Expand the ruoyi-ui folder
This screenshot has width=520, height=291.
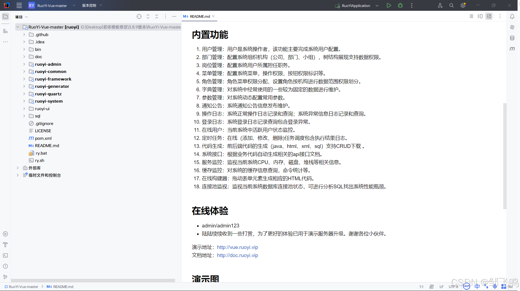click(x=24, y=109)
